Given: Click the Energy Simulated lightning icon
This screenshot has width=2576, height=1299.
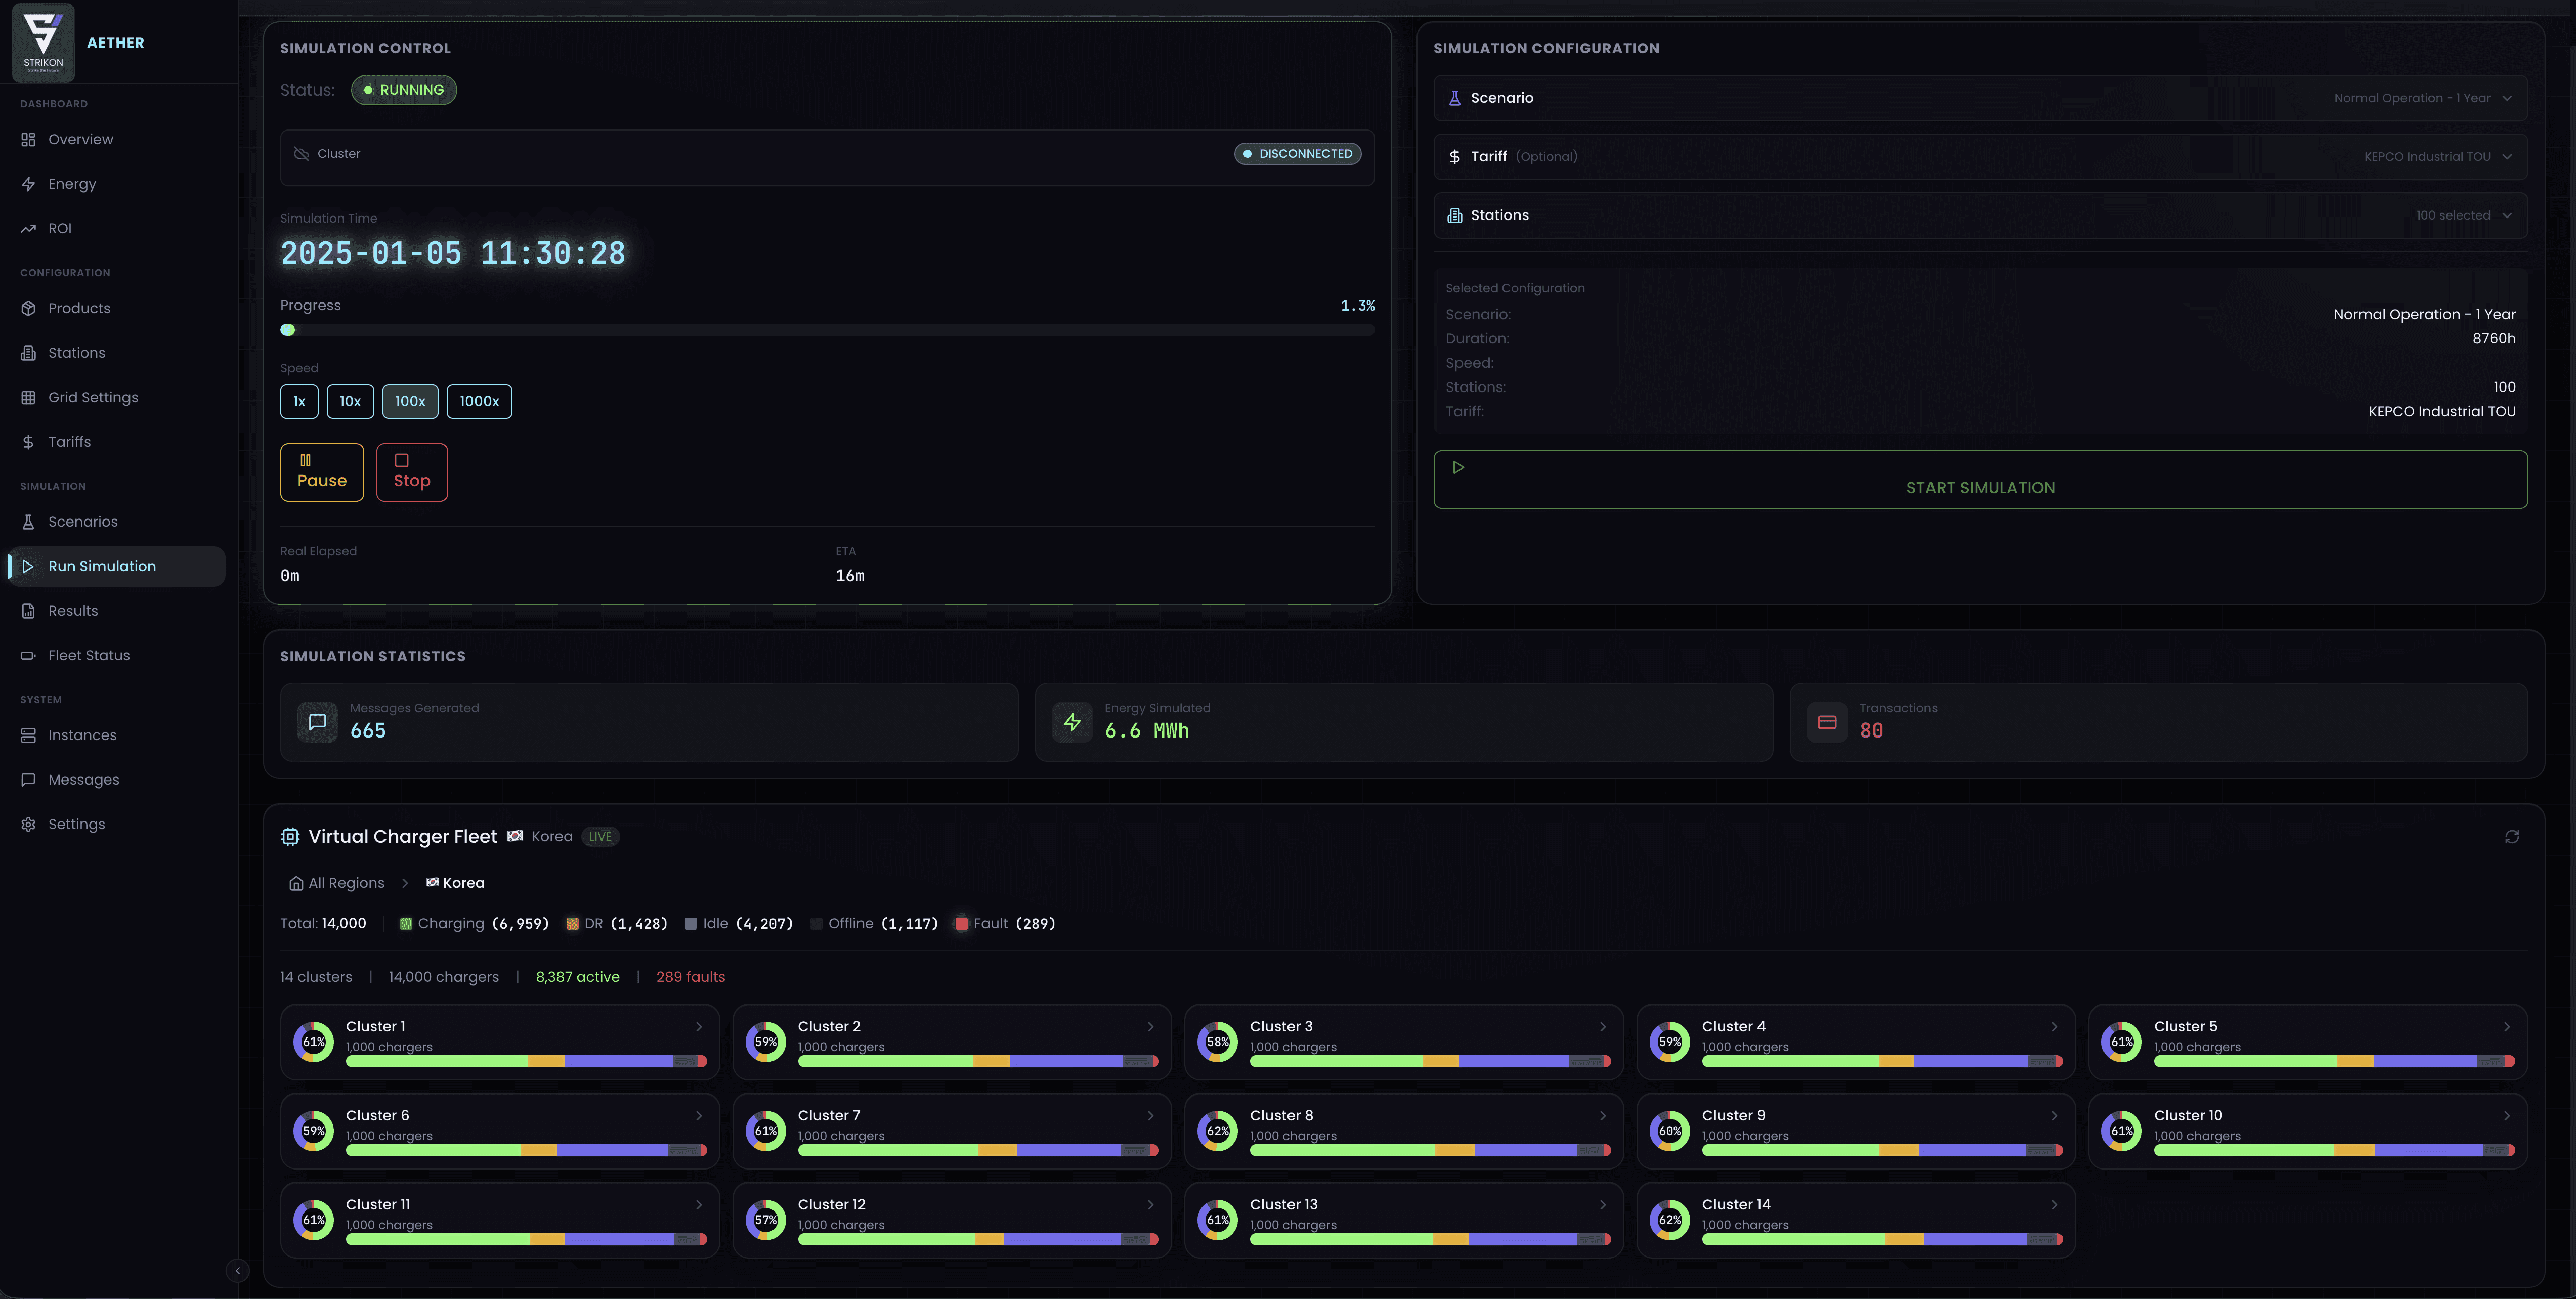Looking at the screenshot, I should [x=1072, y=722].
